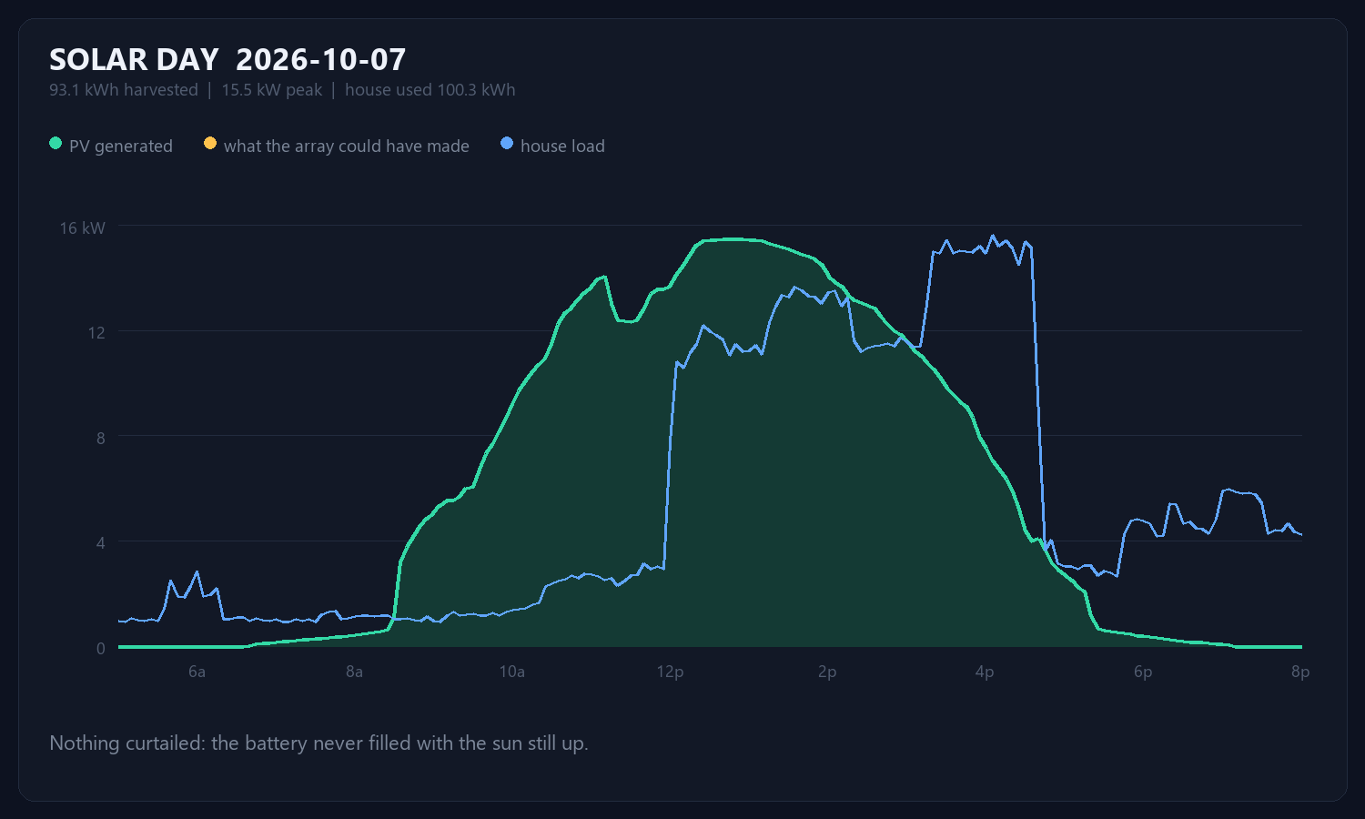Select the 'house load' legend label
Screen dimensions: 1365x819
click(562, 147)
